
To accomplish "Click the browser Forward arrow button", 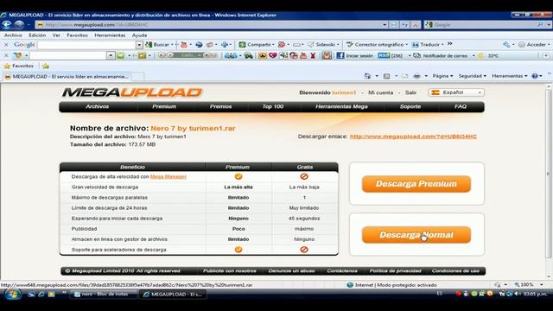I will [x=19, y=24].
